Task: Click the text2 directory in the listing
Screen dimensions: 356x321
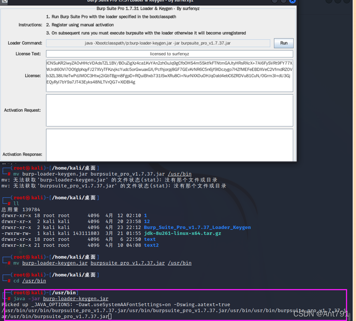Action: click(x=151, y=245)
